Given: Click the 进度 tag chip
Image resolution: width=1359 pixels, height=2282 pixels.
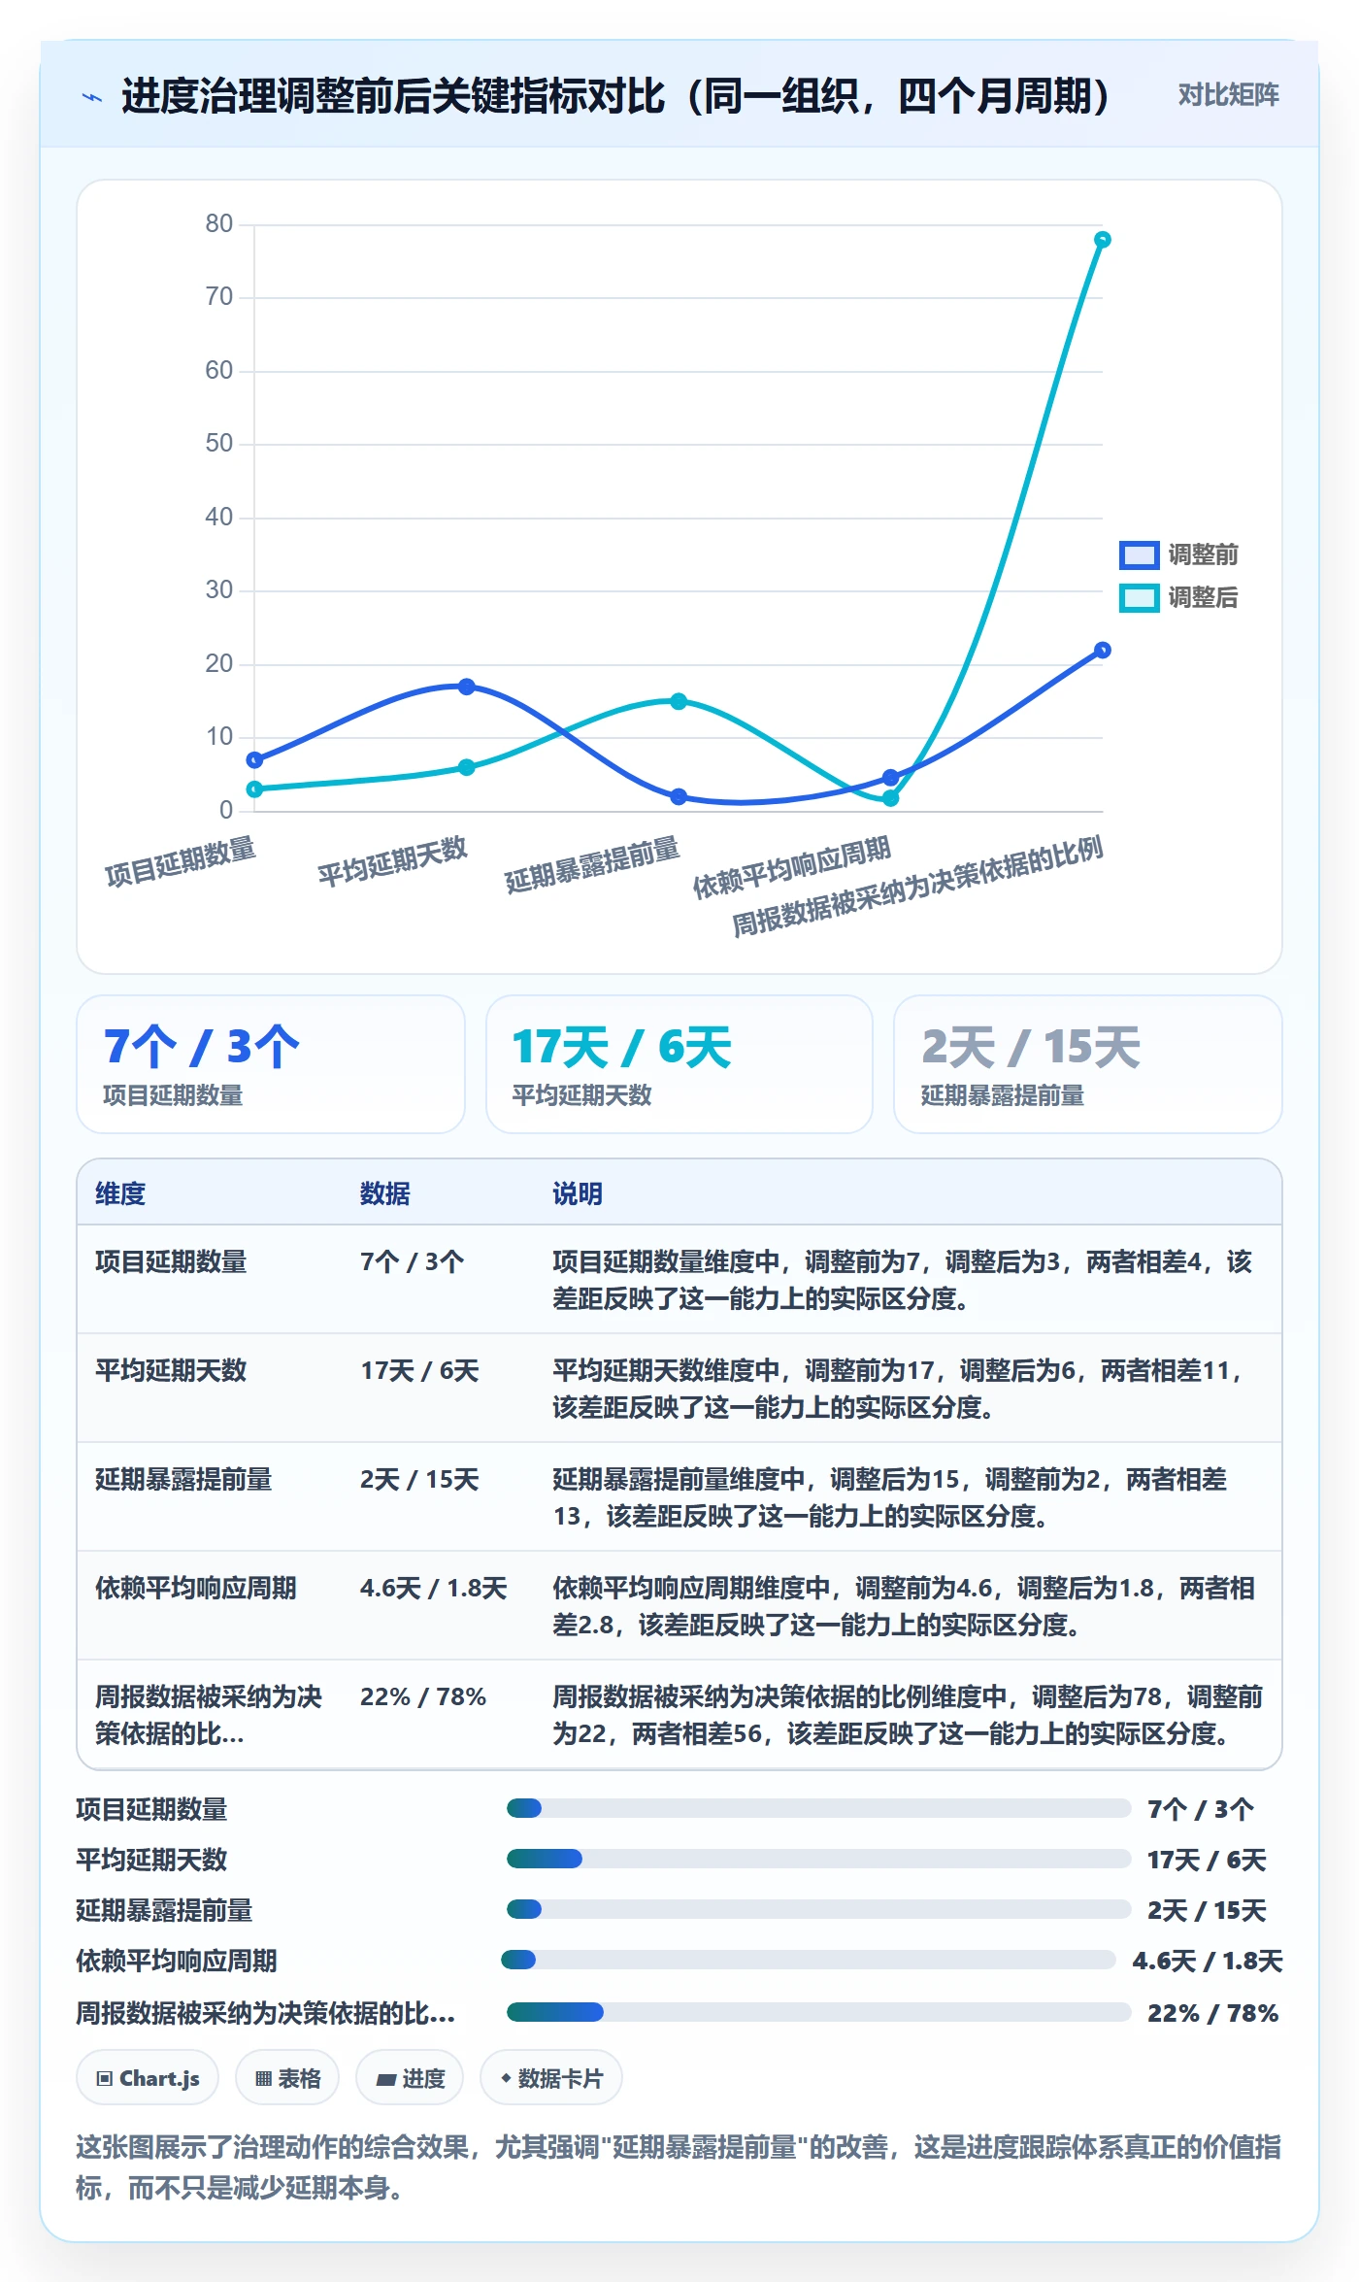Looking at the screenshot, I should pos(410,2077).
